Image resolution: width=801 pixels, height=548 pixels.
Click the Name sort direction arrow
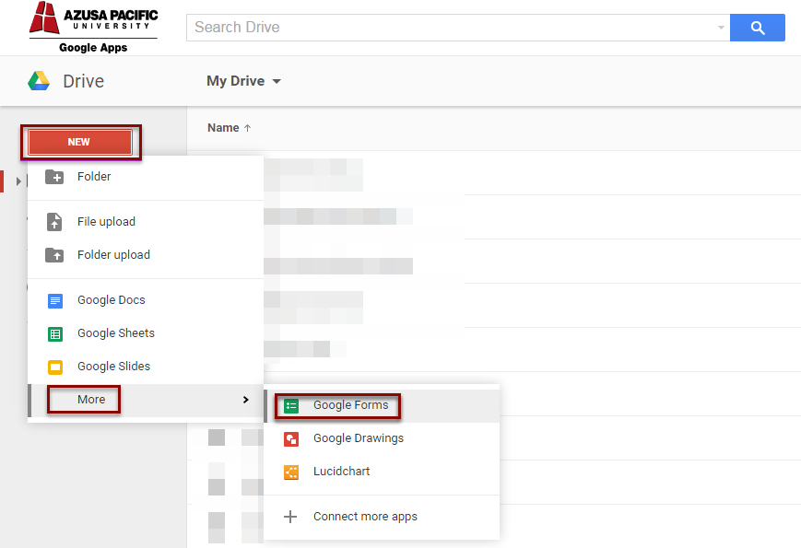pos(248,128)
